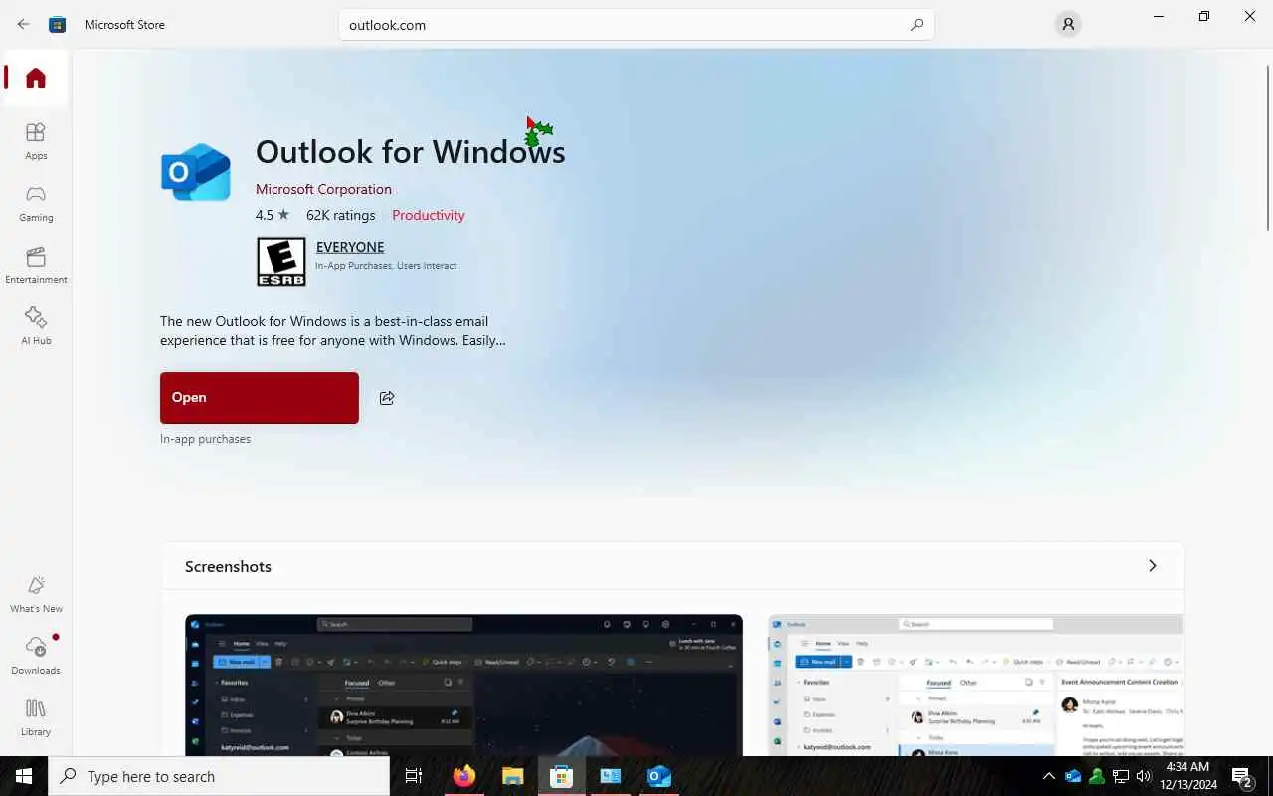The image size is (1273, 796).
Task: Click the back arrow in title bar
Action: [23, 24]
